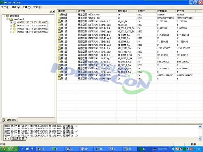This screenshot has height=152, width=203.
Task: Close the left tree panel with its X button
Action: click(x=54, y=11)
